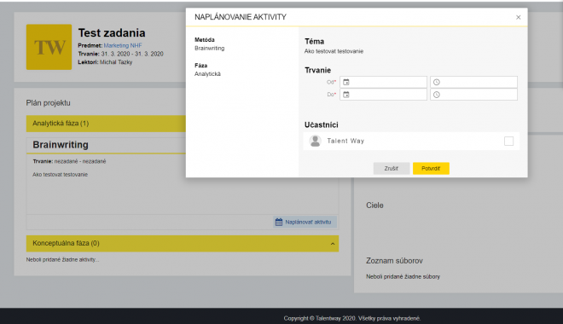Click the clock icon in the Od time field
The image size is (563, 324).
point(437,82)
